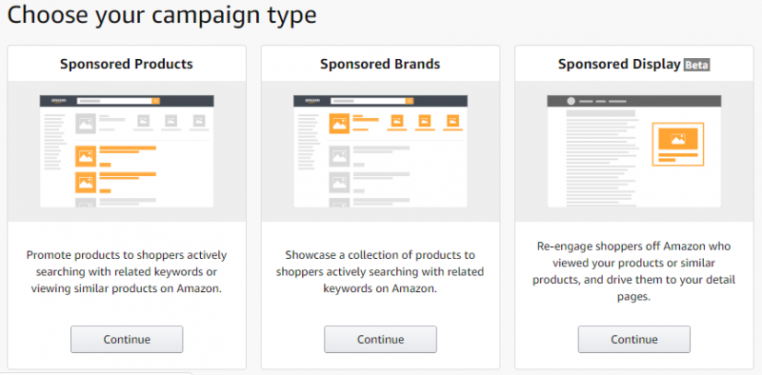Click Continue under Sponsored Display

pos(634,339)
